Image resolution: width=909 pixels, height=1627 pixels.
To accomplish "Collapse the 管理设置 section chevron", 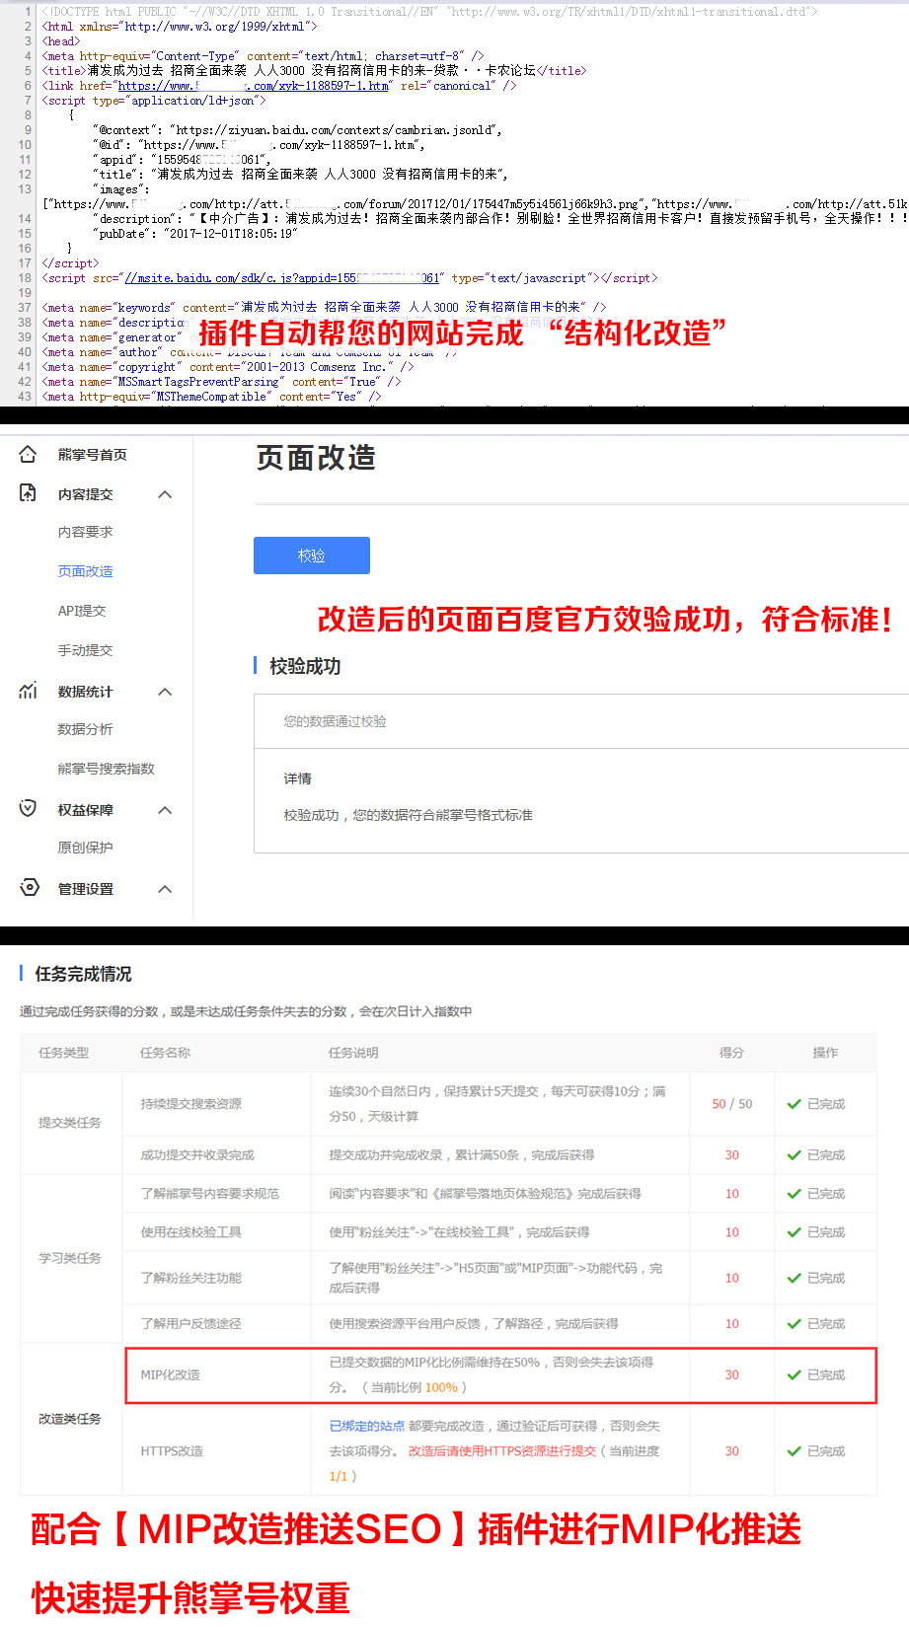I will 165,889.
